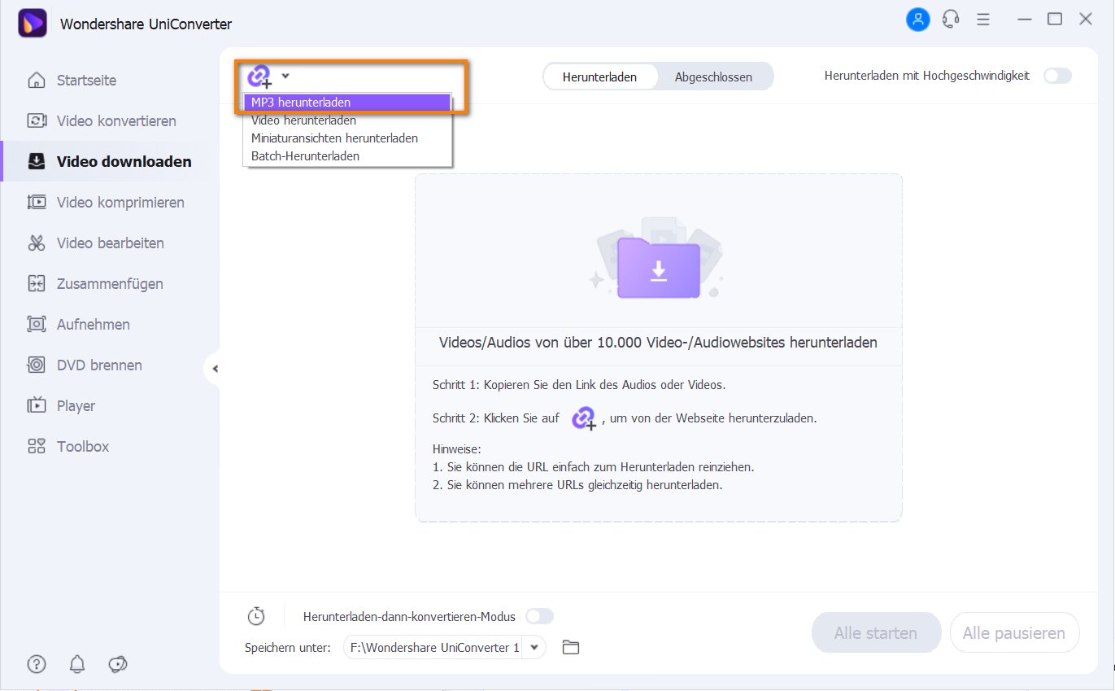Open Aufnehmen label in sidebar
The image size is (1115, 691).
click(x=94, y=325)
